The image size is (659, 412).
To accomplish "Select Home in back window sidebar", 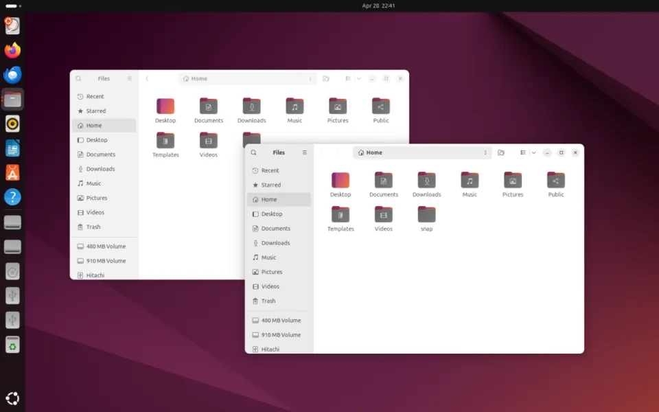I will tap(104, 125).
